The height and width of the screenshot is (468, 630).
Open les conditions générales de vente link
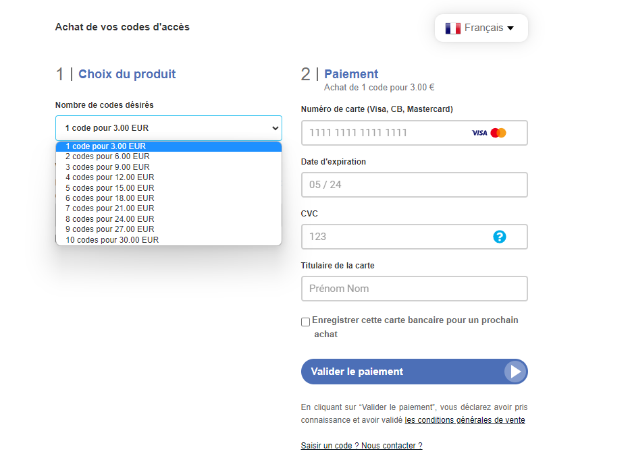pyautogui.click(x=465, y=420)
